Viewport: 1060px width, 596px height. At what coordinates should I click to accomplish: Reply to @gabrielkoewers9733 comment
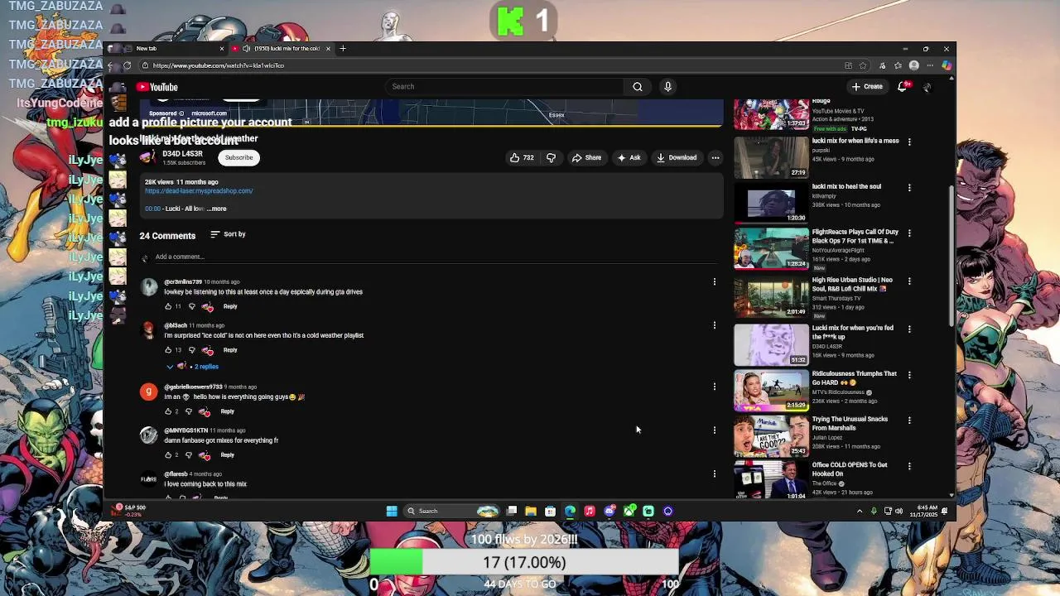tap(227, 411)
